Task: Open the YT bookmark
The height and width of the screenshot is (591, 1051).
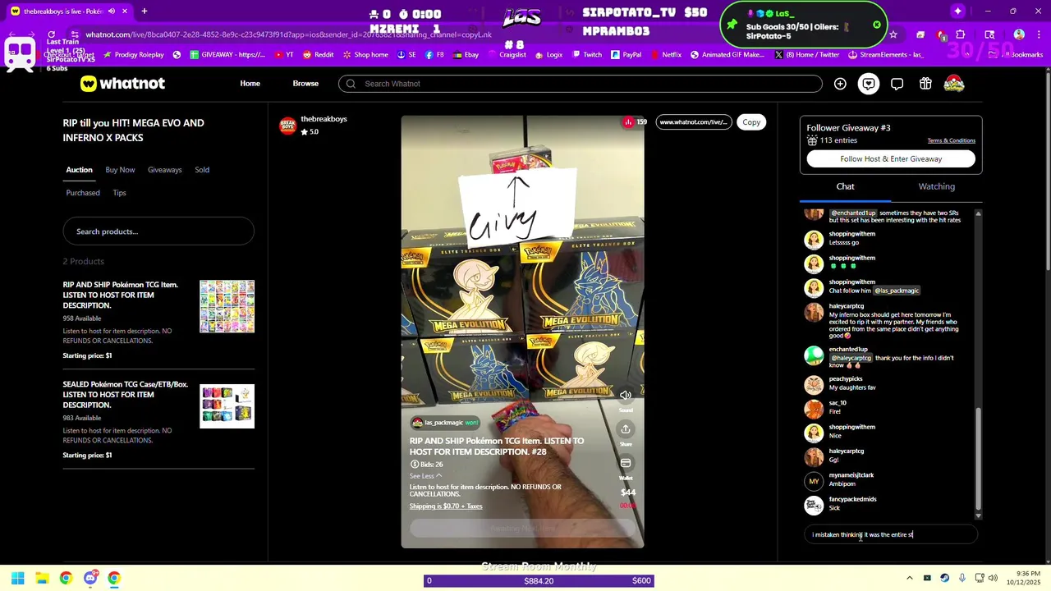Action: (x=285, y=55)
